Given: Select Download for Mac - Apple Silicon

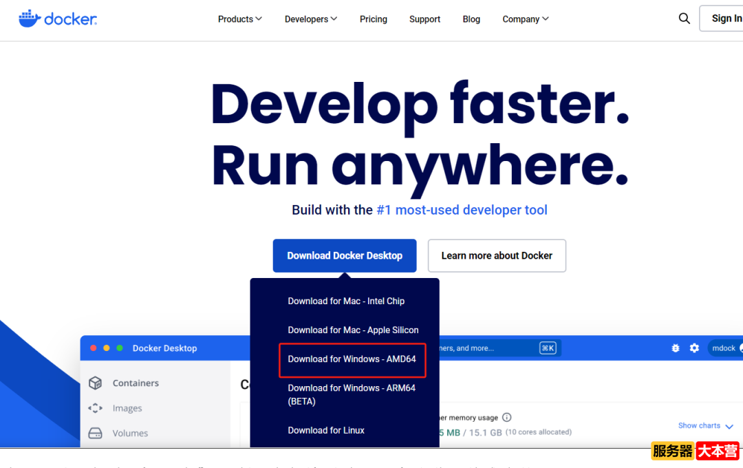Looking at the screenshot, I should pos(353,330).
